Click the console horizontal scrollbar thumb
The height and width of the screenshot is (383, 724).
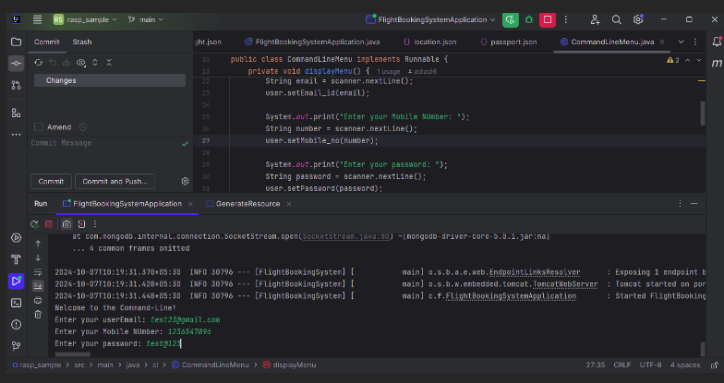[72, 354]
